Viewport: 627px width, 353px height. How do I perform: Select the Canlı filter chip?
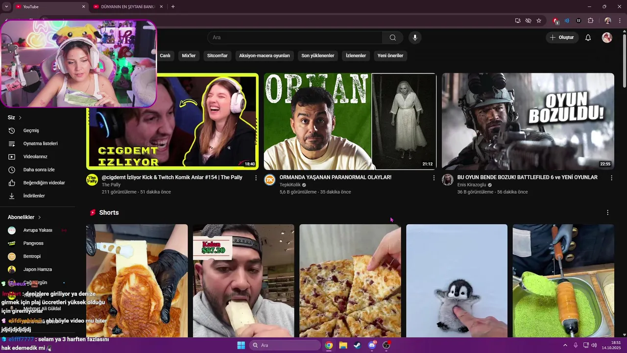(165, 56)
